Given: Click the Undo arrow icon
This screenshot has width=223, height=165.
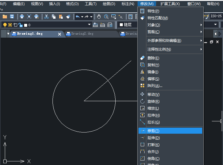Looking at the screenshot, I should tap(78, 17).
